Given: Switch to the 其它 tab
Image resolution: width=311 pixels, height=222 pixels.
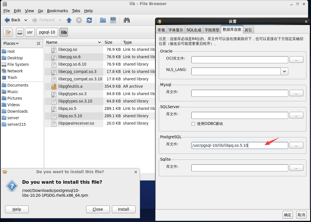Looking at the screenshot, I should click(x=248, y=30).
